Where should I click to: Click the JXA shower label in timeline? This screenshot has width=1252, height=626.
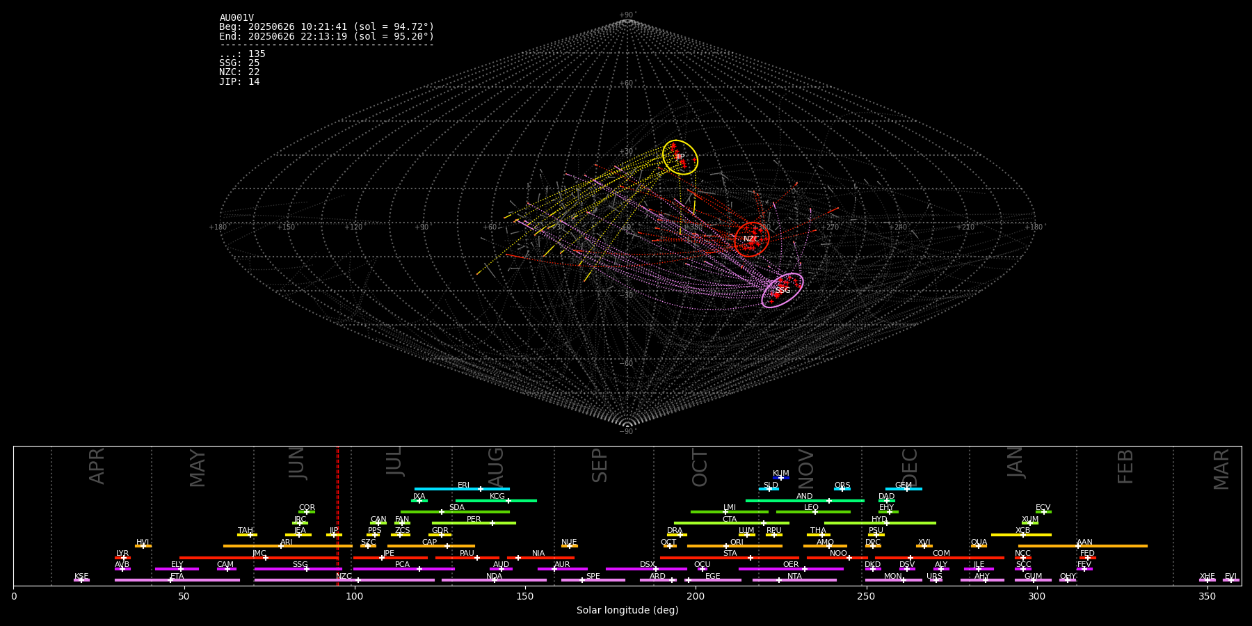(x=419, y=497)
